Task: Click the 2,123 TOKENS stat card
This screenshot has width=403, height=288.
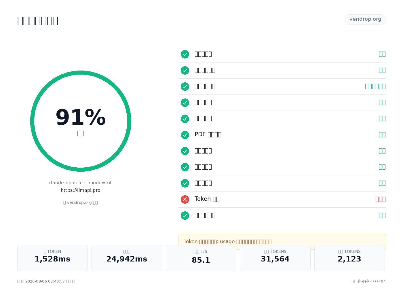Action: (x=349, y=258)
